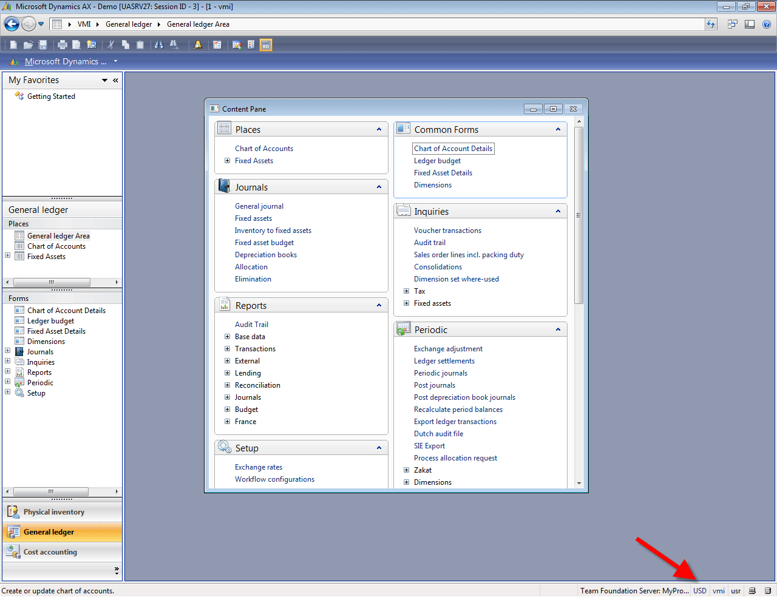Open Help via blue question icon
Image resolution: width=777 pixels, height=597 pixels.
(x=767, y=24)
